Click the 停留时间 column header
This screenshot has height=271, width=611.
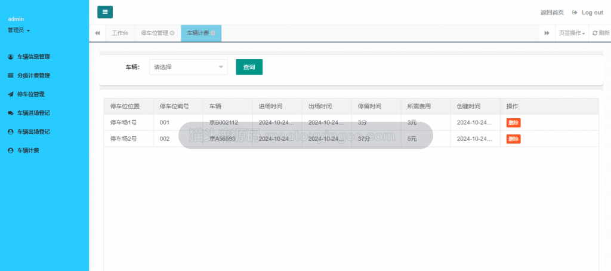point(376,106)
